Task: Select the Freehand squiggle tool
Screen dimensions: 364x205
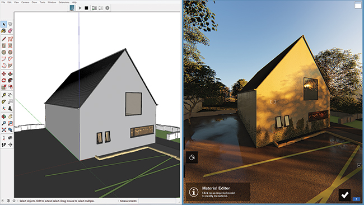Action: (10, 39)
